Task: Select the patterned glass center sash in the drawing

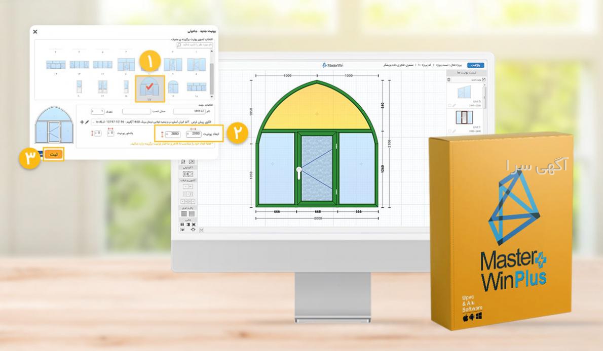Action: (x=317, y=168)
